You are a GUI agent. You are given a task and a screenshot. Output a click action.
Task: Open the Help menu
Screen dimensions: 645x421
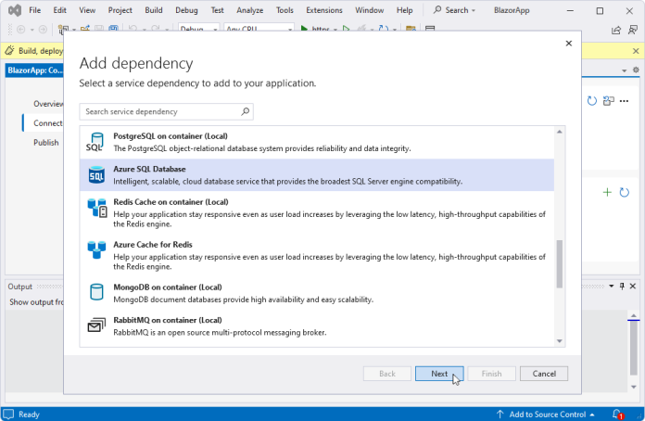404,10
